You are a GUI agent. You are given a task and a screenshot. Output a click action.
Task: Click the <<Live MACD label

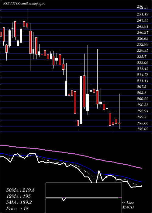coord(128,205)
